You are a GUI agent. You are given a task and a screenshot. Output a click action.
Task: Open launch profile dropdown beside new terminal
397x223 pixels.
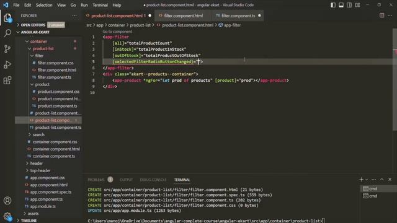tap(367, 180)
